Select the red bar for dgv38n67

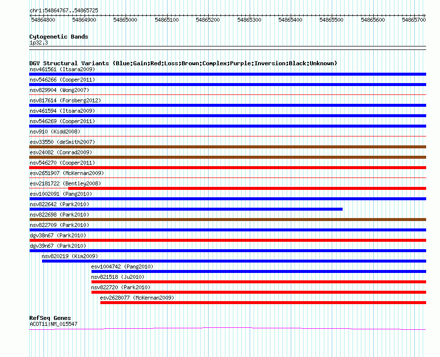227,240
